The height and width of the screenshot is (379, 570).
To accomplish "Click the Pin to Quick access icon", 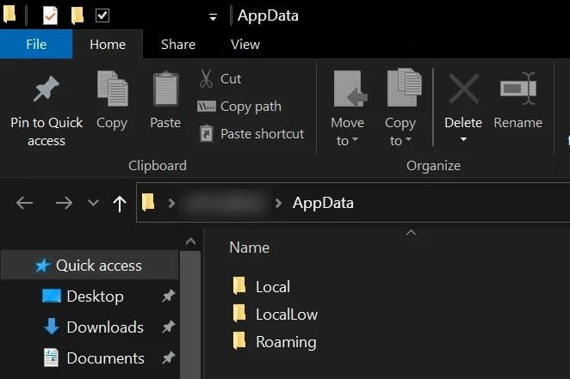I will pos(46,90).
